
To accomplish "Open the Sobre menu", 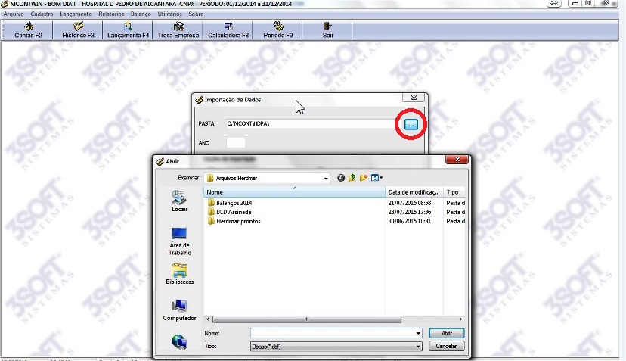I will 196,14.
